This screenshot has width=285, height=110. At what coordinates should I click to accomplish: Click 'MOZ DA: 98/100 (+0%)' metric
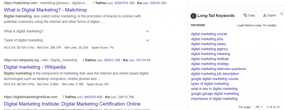[x=19, y=84]
